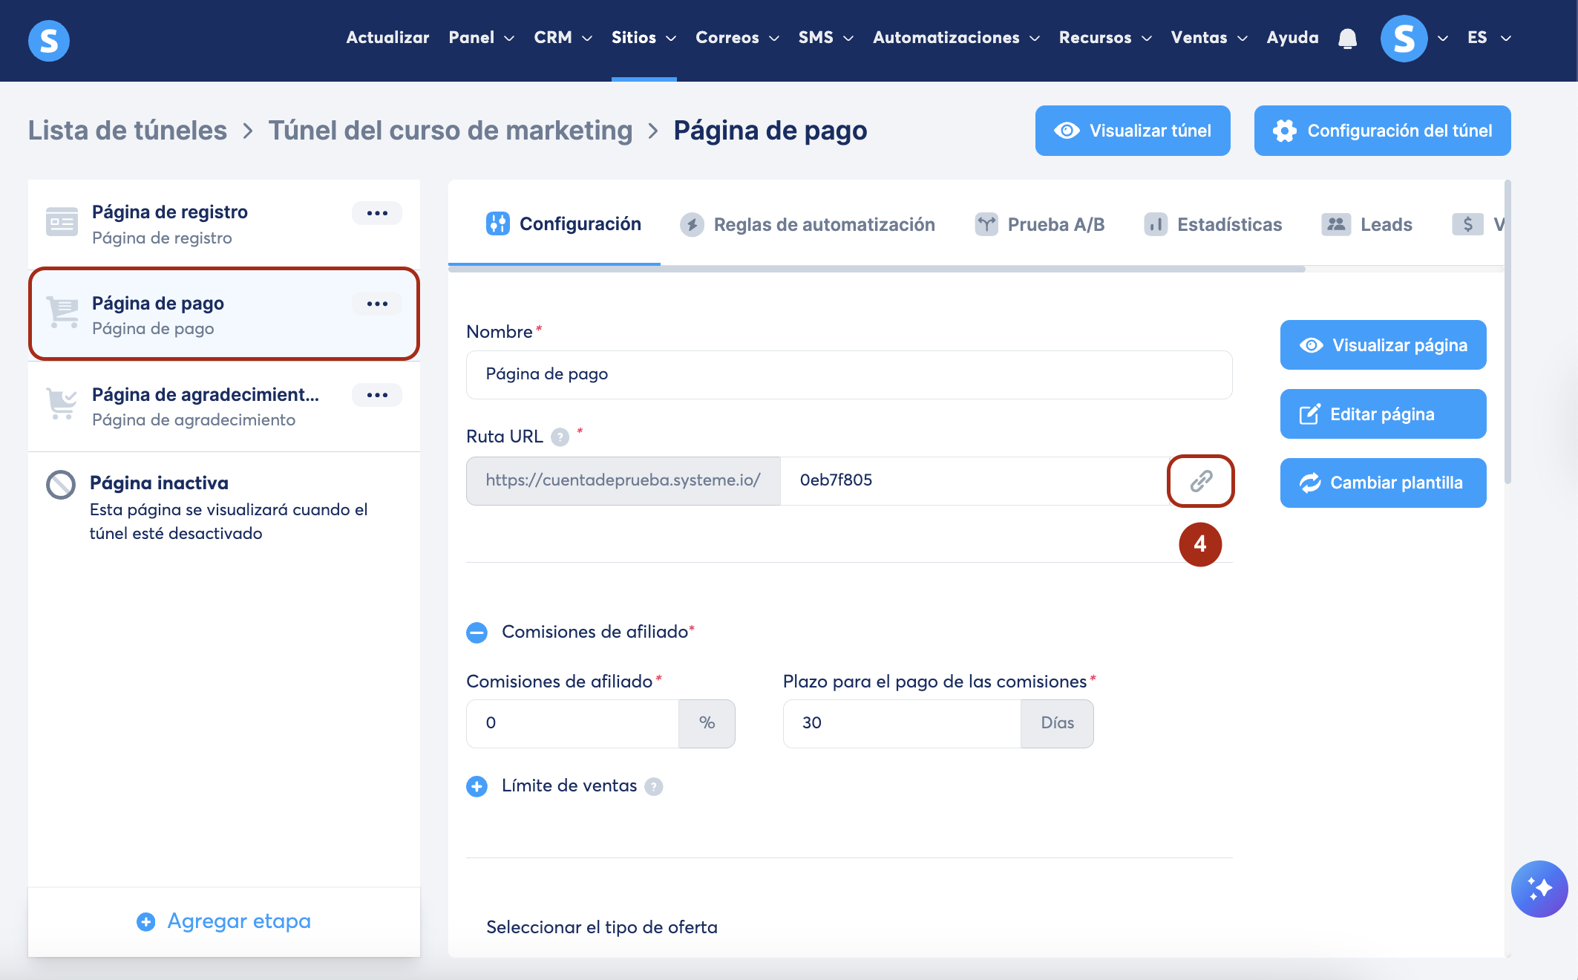Image resolution: width=1578 pixels, height=980 pixels.
Task: Click the copy URL link icon
Action: [1200, 481]
